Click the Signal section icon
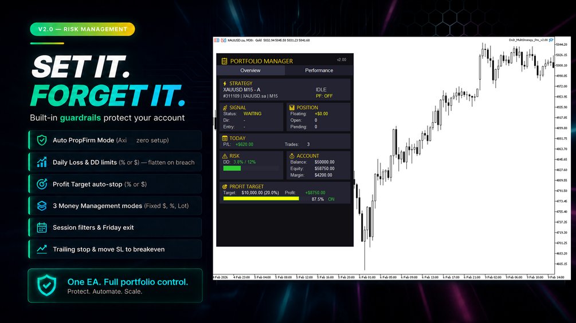 [225, 107]
